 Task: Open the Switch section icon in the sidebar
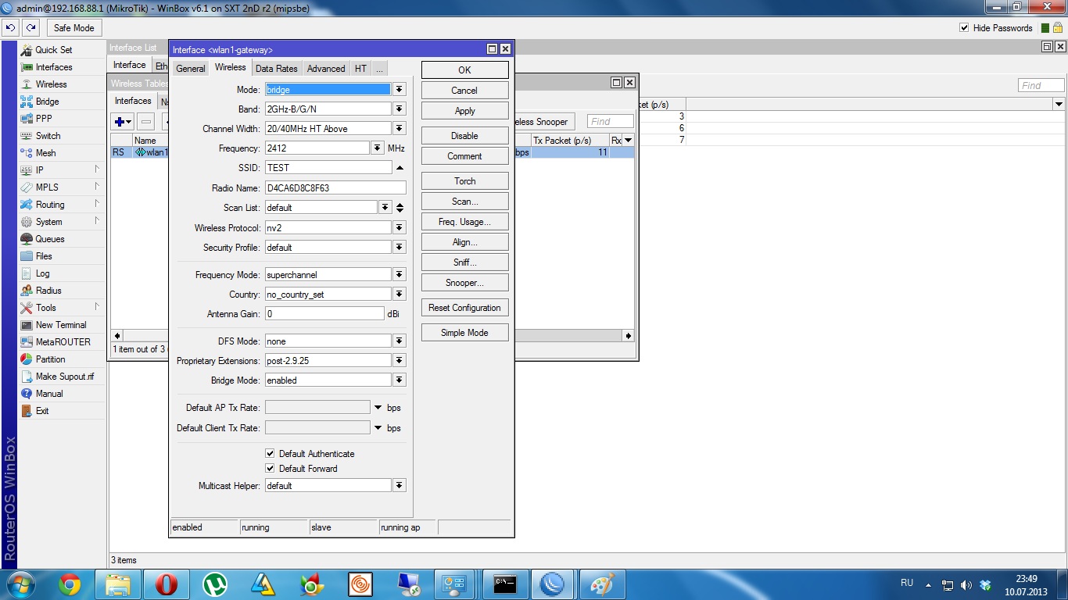coord(27,136)
